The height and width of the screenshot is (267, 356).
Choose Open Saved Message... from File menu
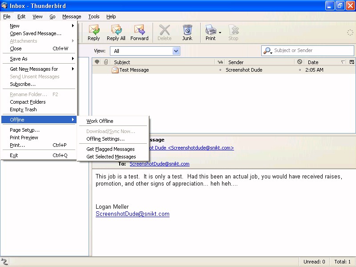[39, 33]
